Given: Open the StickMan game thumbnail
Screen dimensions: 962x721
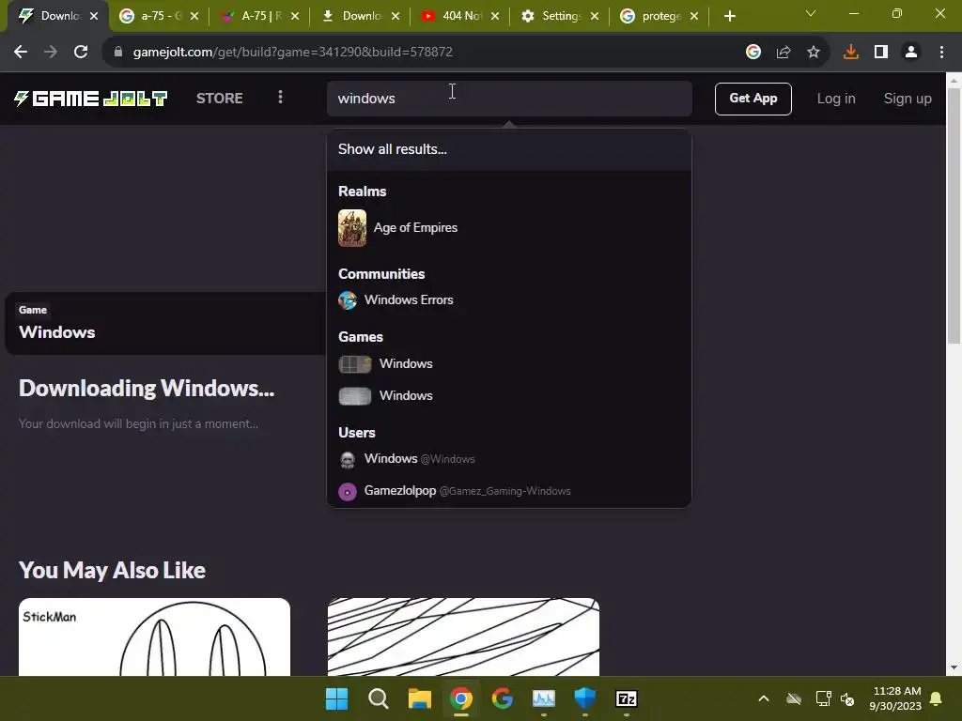Looking at the screenshot, I should pyautogui.click(x=155, y=637).
